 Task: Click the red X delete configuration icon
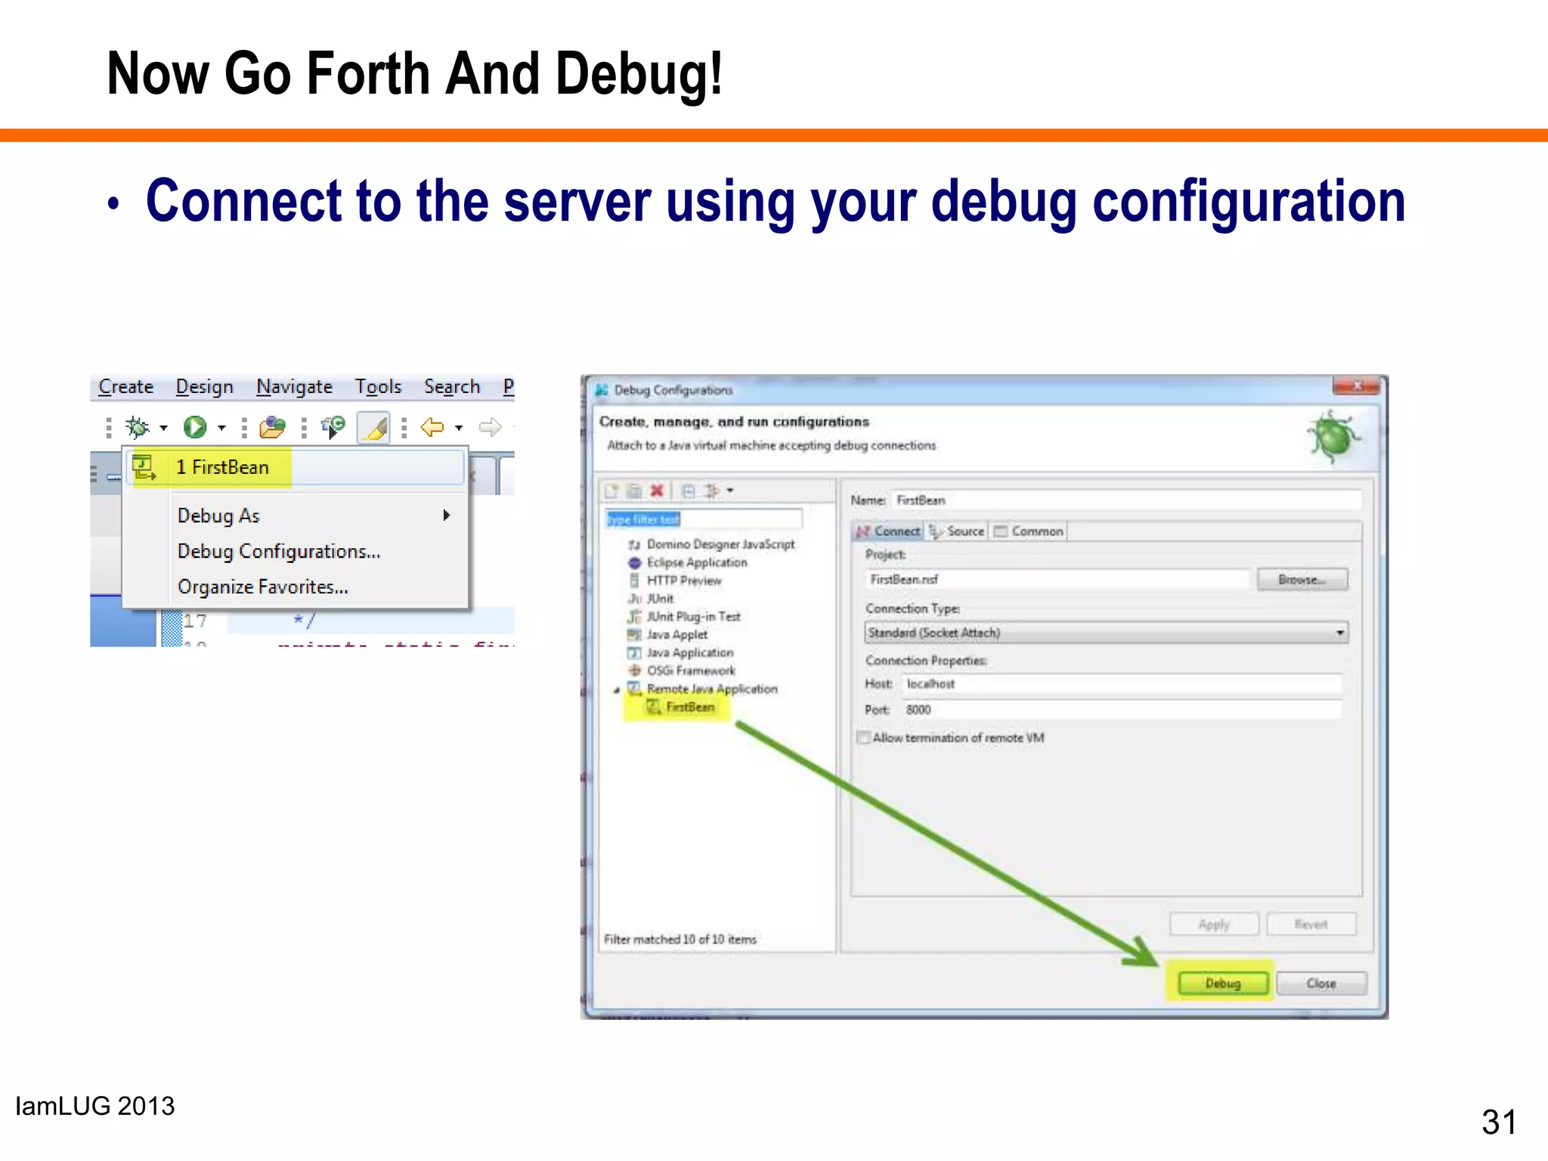click(x=657, y=491)
